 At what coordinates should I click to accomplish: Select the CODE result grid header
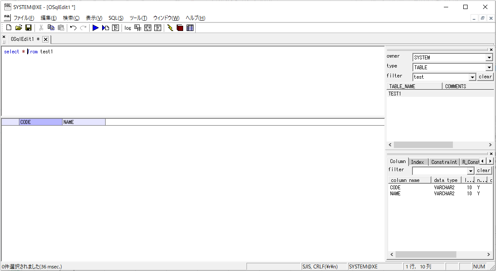(41, 122)
